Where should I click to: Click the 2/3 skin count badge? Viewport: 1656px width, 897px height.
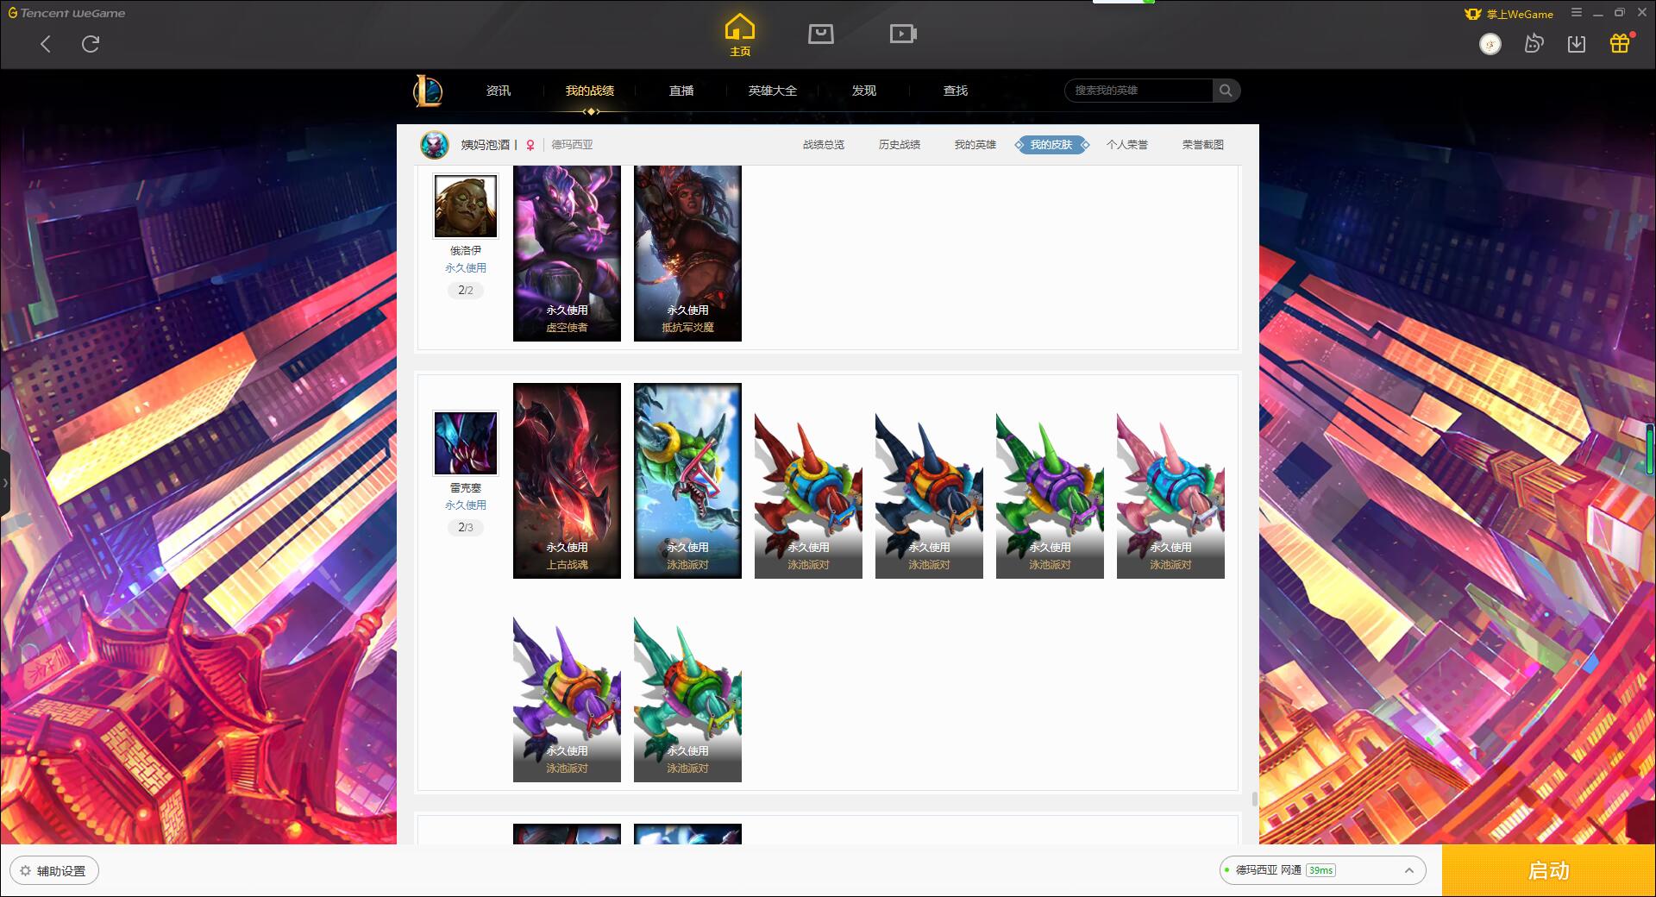tap(466, 528)
